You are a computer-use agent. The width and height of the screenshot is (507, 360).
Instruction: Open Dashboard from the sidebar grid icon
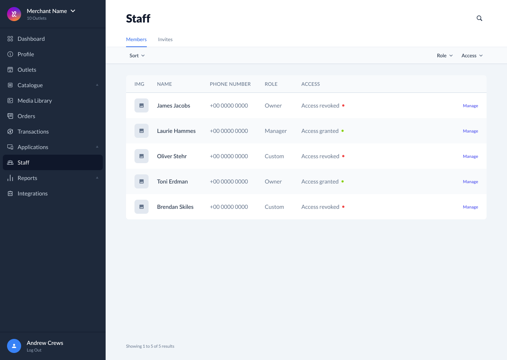pos(10,39)
